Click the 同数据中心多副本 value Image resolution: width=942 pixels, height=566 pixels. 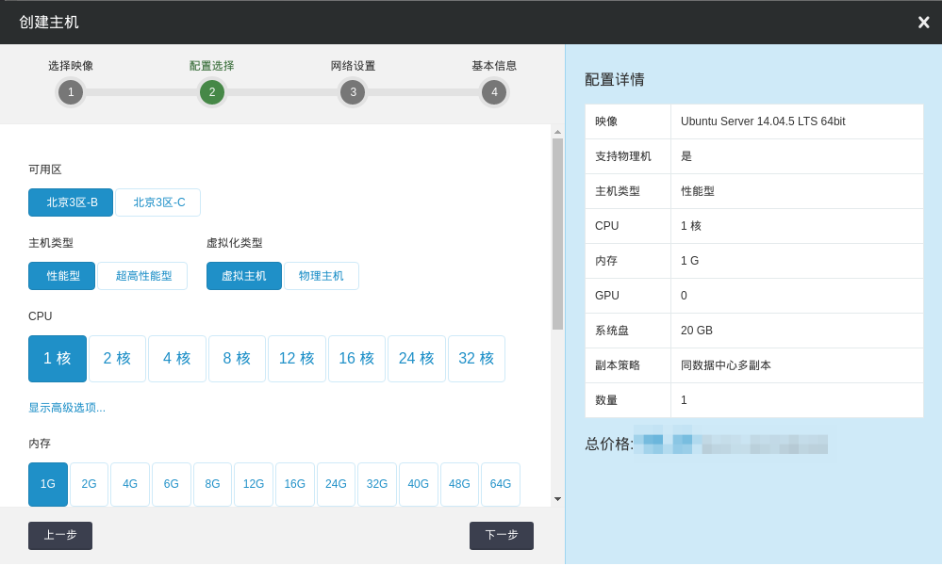coord(726,365)
